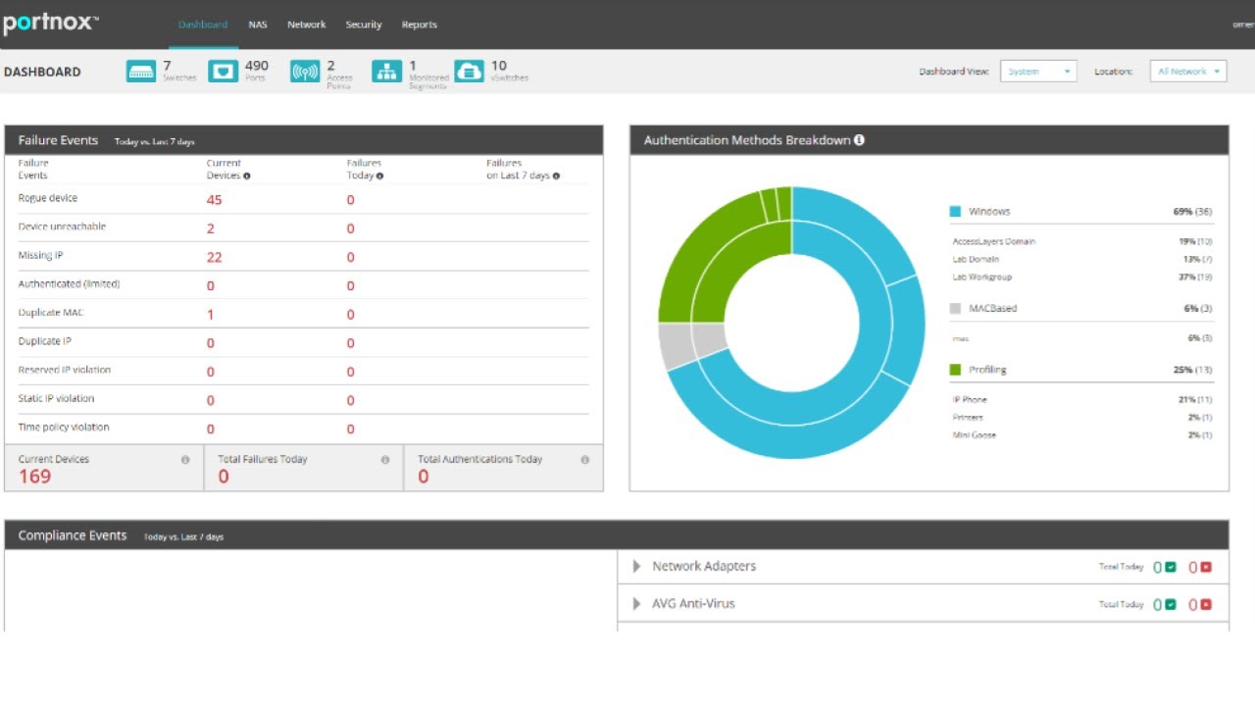
Task: Click AccessLayers Domain legend entry
Action: point(994,241)
